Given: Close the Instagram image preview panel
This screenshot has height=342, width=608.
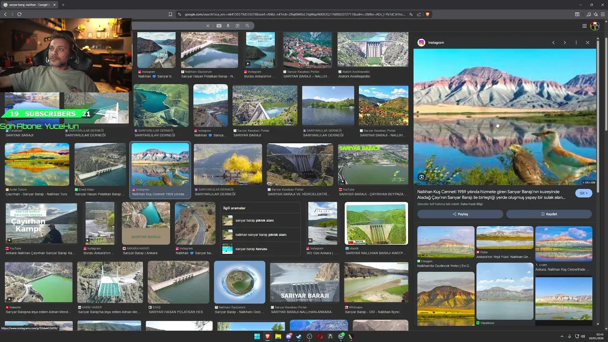Looking at the screenshot, I should coord(588,43).
